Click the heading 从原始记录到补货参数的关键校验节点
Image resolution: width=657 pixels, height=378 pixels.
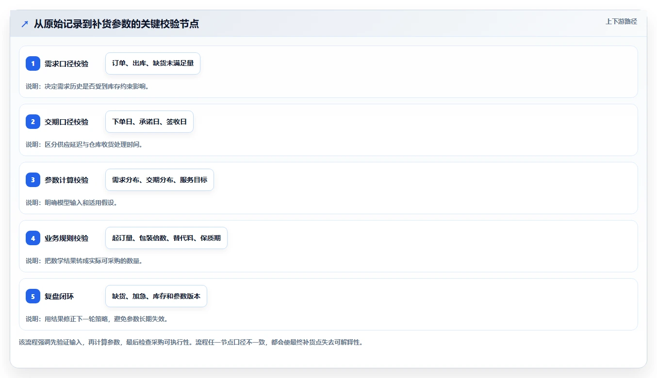point(116,24)
